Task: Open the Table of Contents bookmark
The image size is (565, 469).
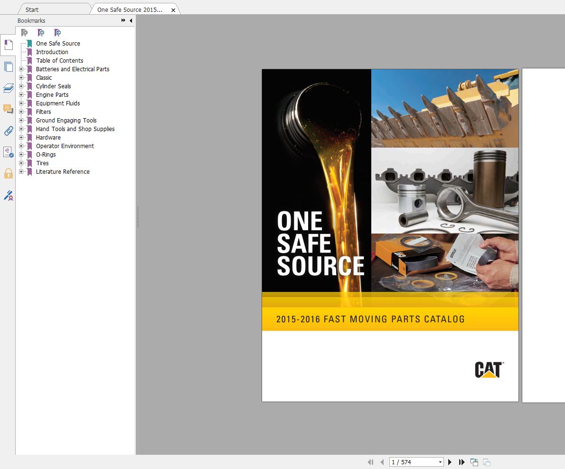Action: 59,60
